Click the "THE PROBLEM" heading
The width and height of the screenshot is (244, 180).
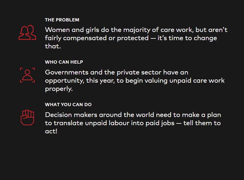pos(62,20)
